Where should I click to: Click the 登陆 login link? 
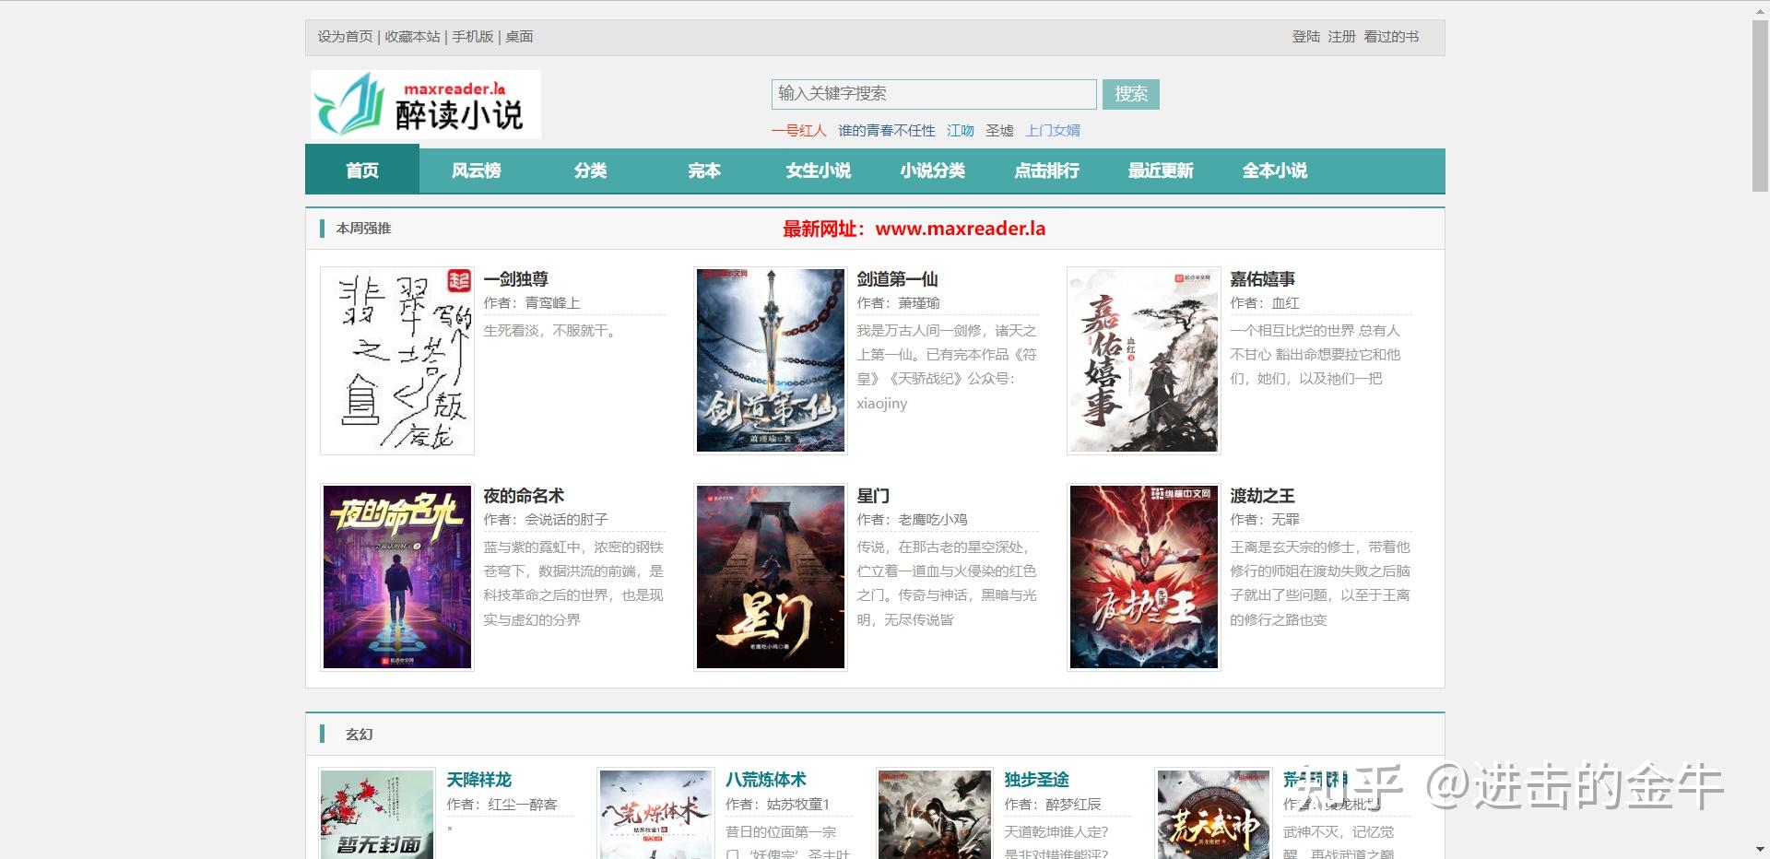click(1306, 37)
